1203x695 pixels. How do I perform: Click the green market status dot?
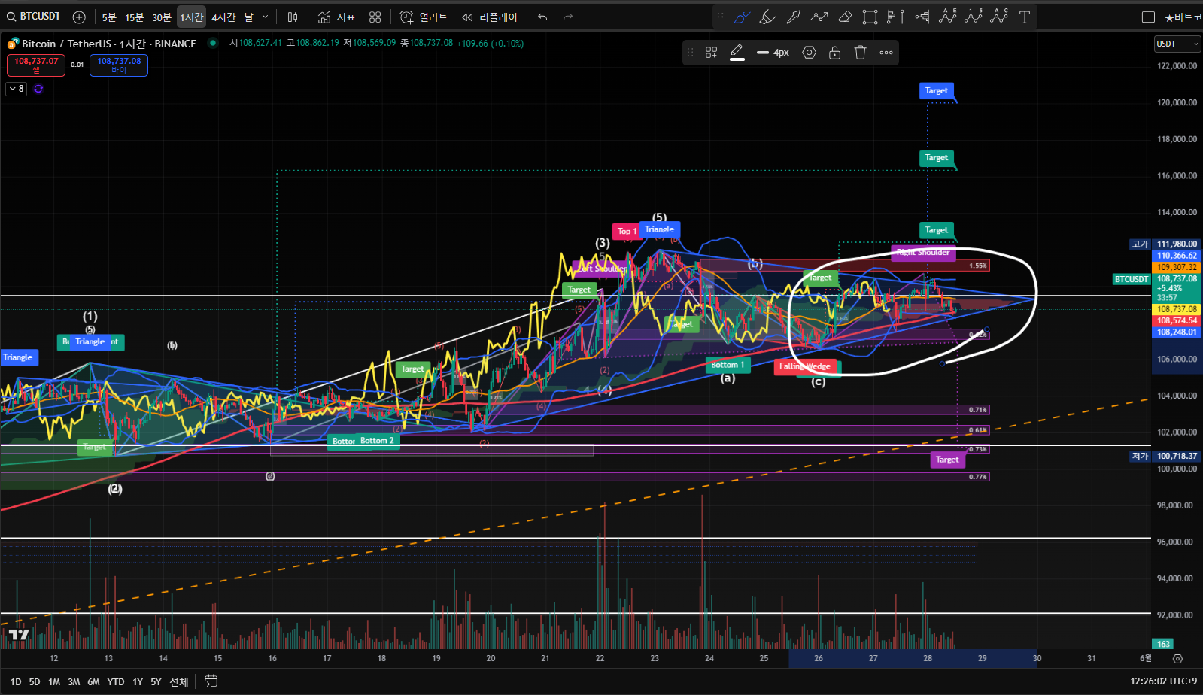(x=213, y=44)
